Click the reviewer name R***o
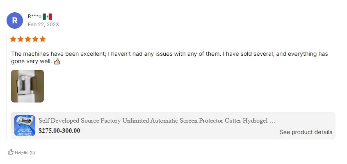The image size is (347, 164). pyautogui.click(x=34, y=16)
